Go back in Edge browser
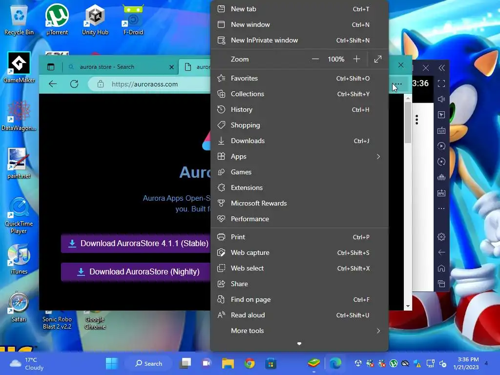 click(53, 84)
